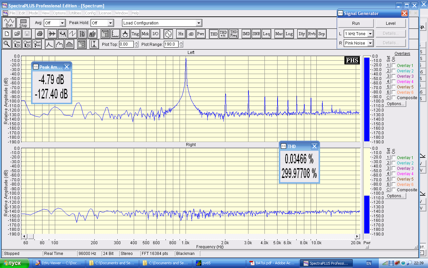The image size is (428, 268).
Task: Select the magnifier zoom tool
Action: [7, 44]
